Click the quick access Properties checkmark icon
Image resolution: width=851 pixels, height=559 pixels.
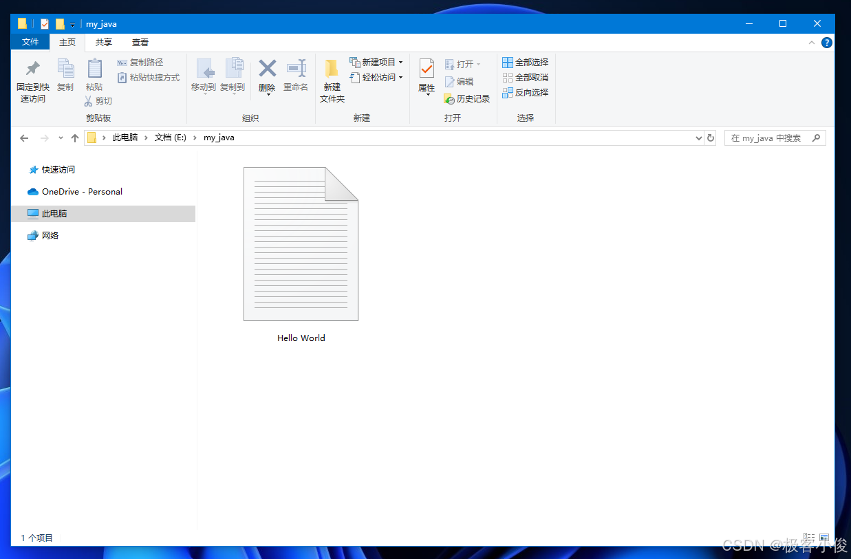pos(45,24)
